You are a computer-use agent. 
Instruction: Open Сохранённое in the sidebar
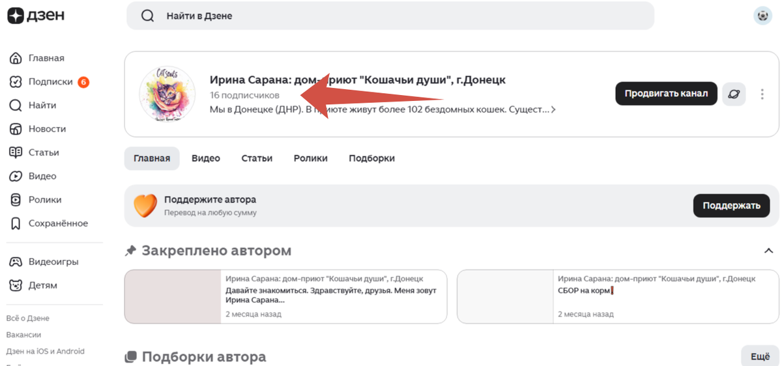[x=57, y=223]
